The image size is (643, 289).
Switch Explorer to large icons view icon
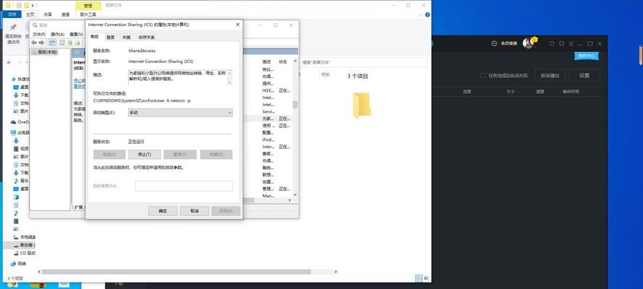coord(426,278)
